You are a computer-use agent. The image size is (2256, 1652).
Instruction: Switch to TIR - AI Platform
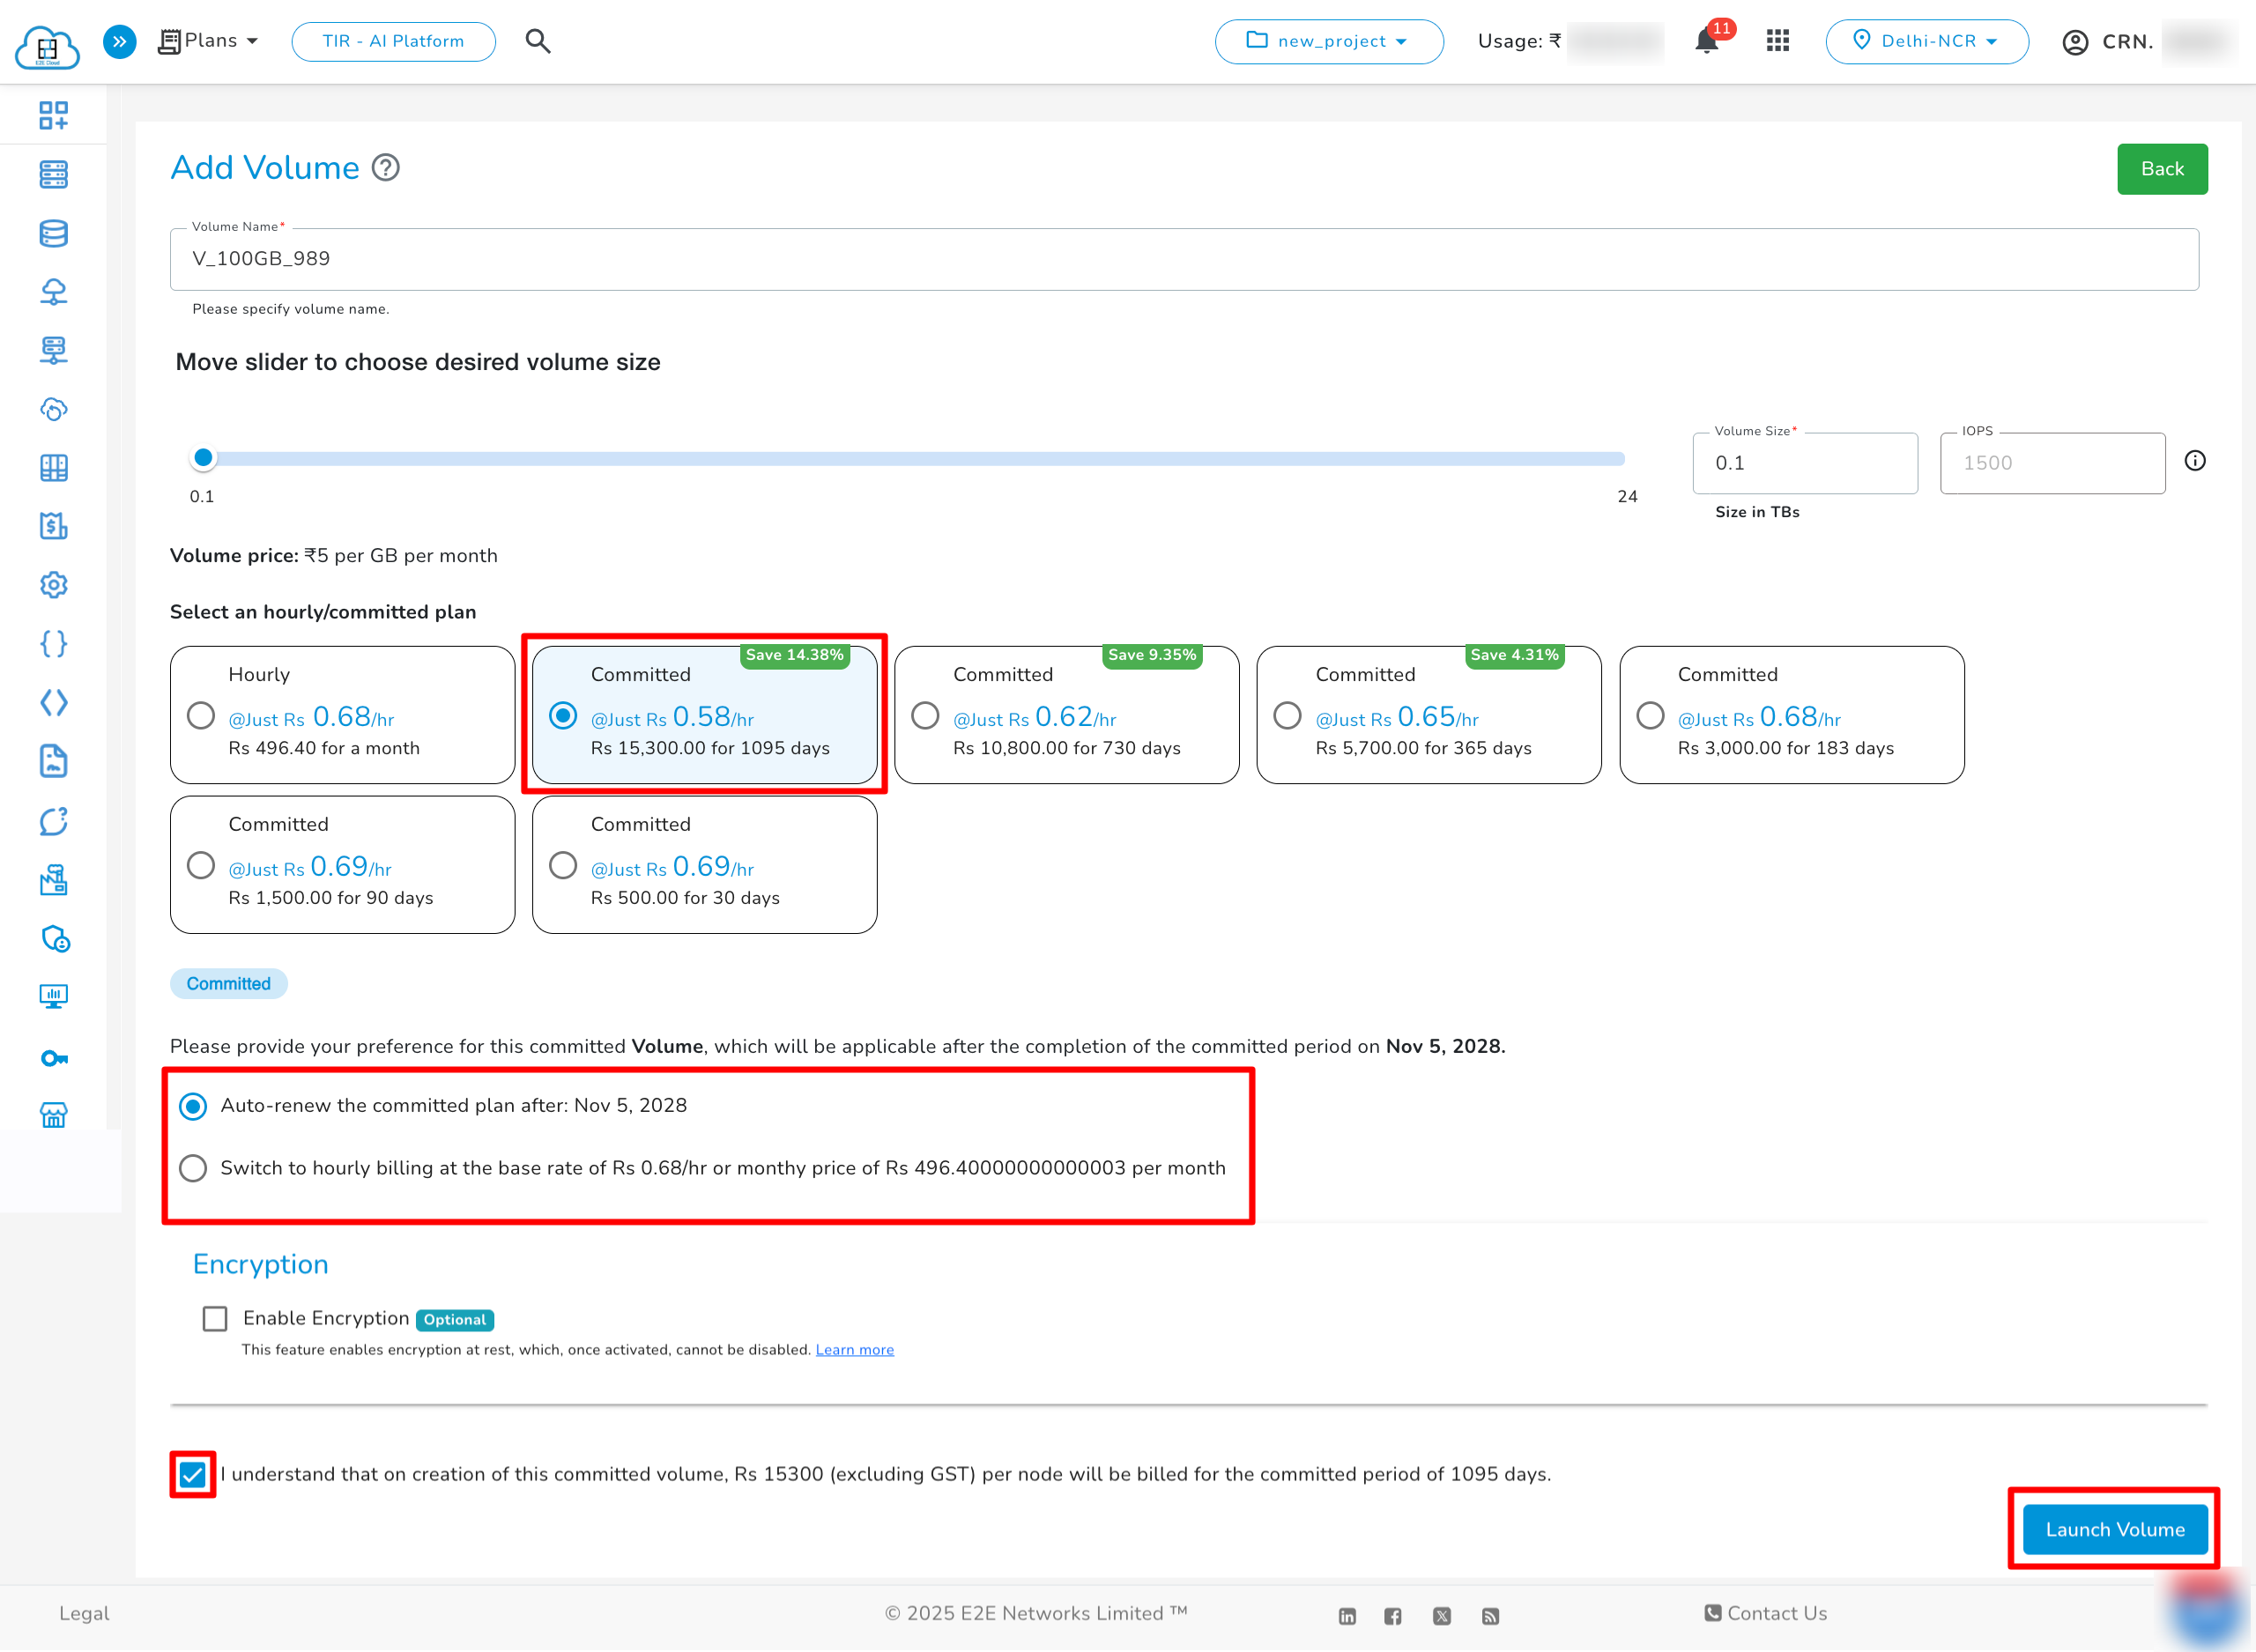click(x=393, y=41)
